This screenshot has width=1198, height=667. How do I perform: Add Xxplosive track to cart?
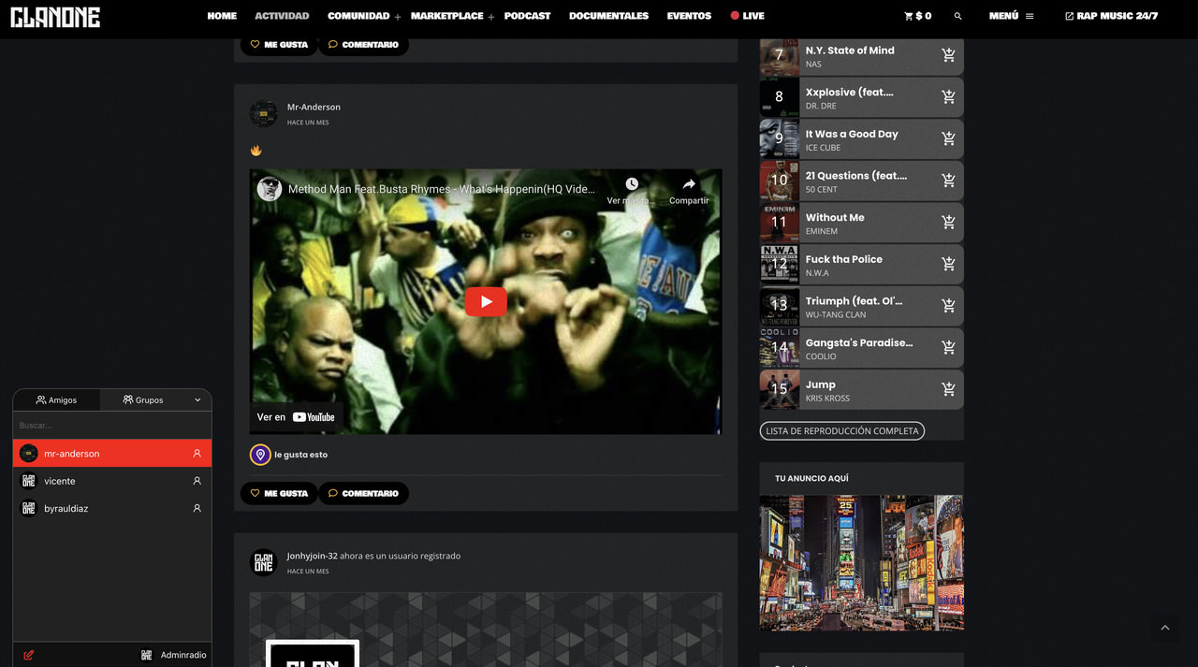948,97
